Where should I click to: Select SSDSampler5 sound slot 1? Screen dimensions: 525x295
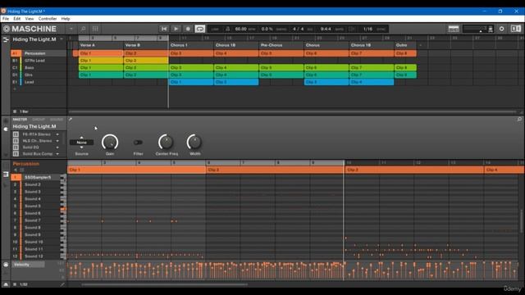(x=36, y=177)
